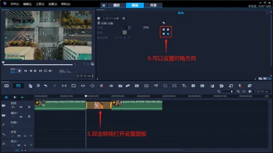Switch to Timeline view
273x153 pixels.
[18, 86]
